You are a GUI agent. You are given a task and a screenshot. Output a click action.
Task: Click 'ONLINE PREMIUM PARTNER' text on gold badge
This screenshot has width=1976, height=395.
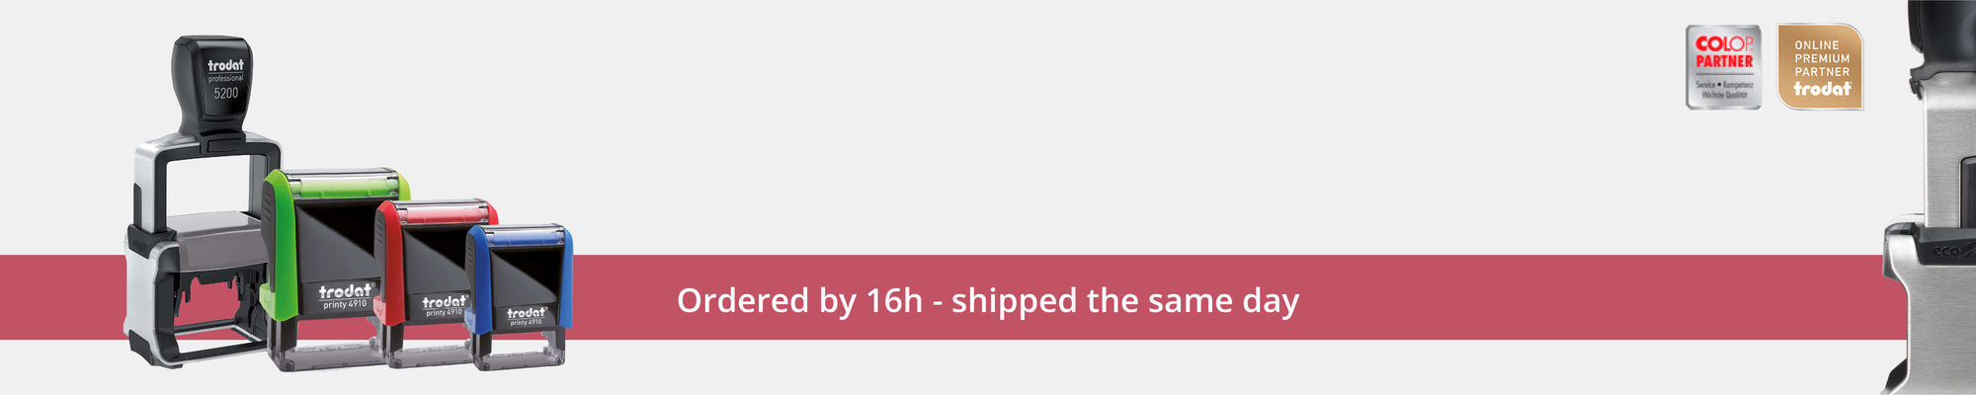click(x=1822, y=58)
